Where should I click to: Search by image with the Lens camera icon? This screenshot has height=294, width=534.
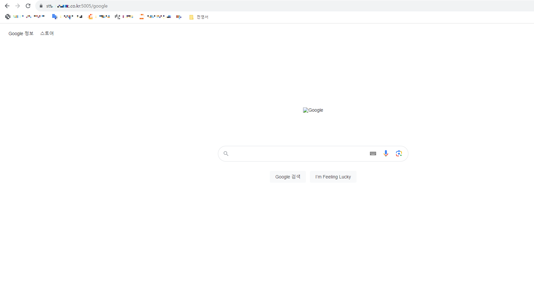[399, 153]
